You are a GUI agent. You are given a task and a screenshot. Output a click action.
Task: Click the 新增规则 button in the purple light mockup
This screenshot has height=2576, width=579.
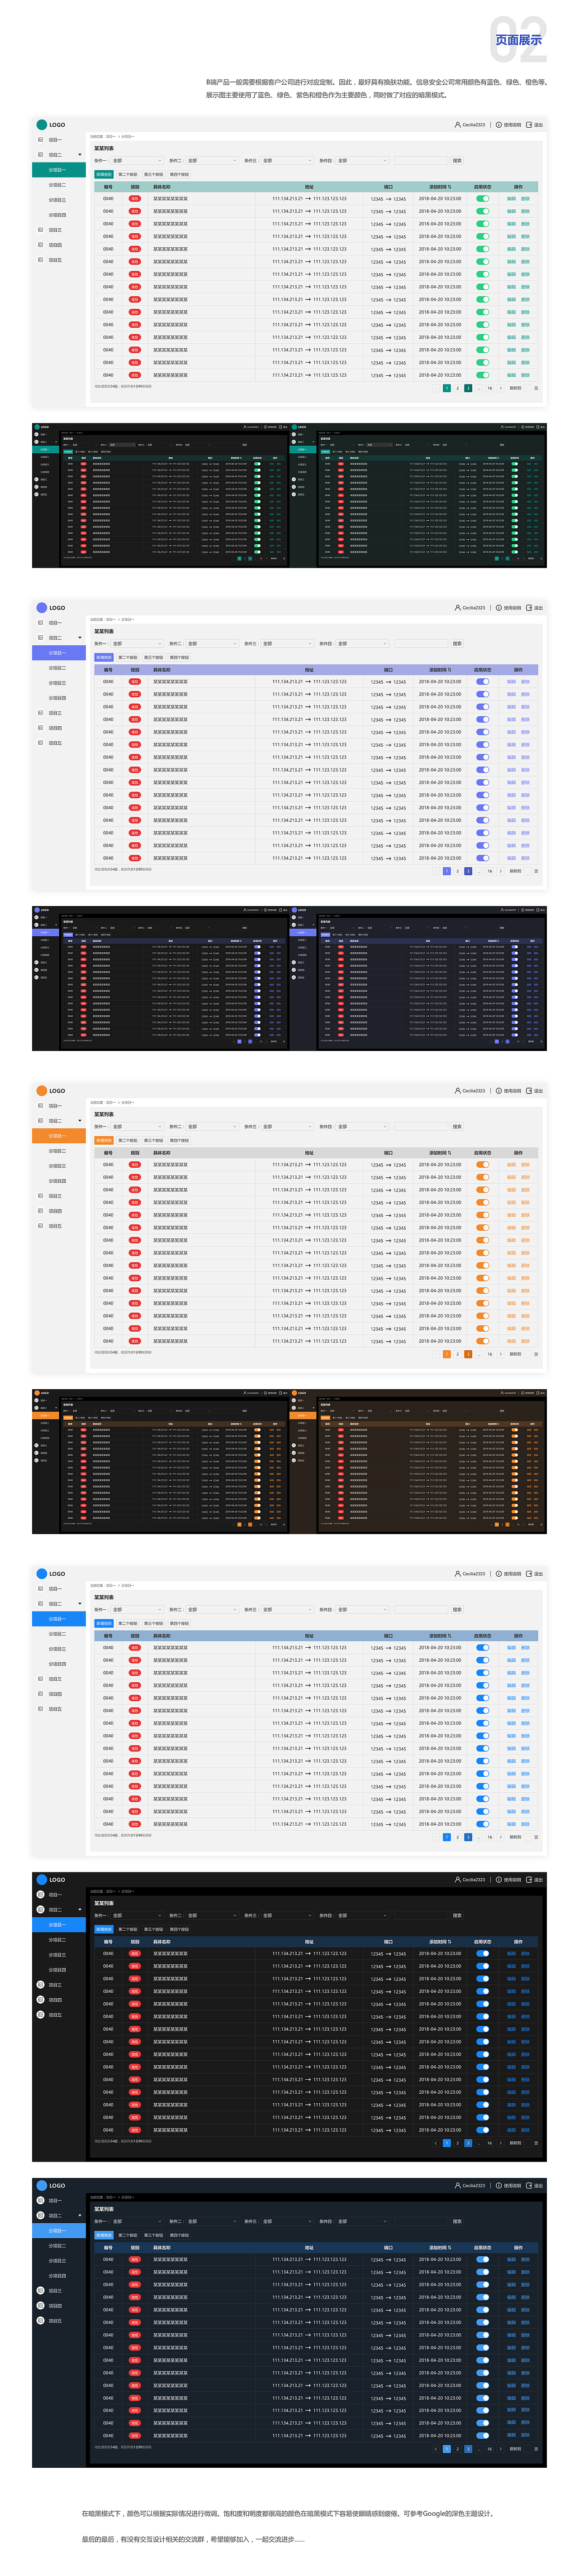click(104, 658)
